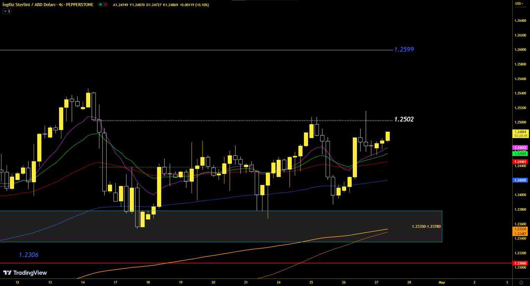This screenshot has height=286, width=530.
Task: Click the orange price tag 1.23487
Action: pos(520,234)
